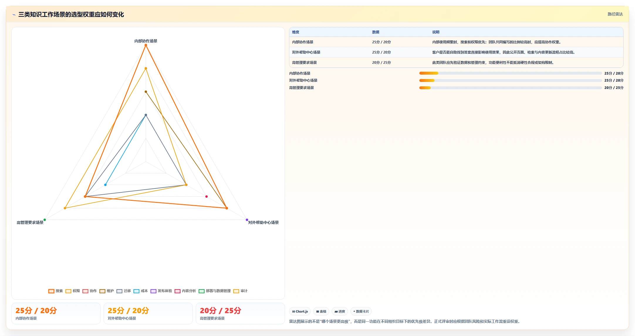Click the icon beside the page title
Image resolution: width=635 pixels, height=336 pixels.
[x=14, y=15]
